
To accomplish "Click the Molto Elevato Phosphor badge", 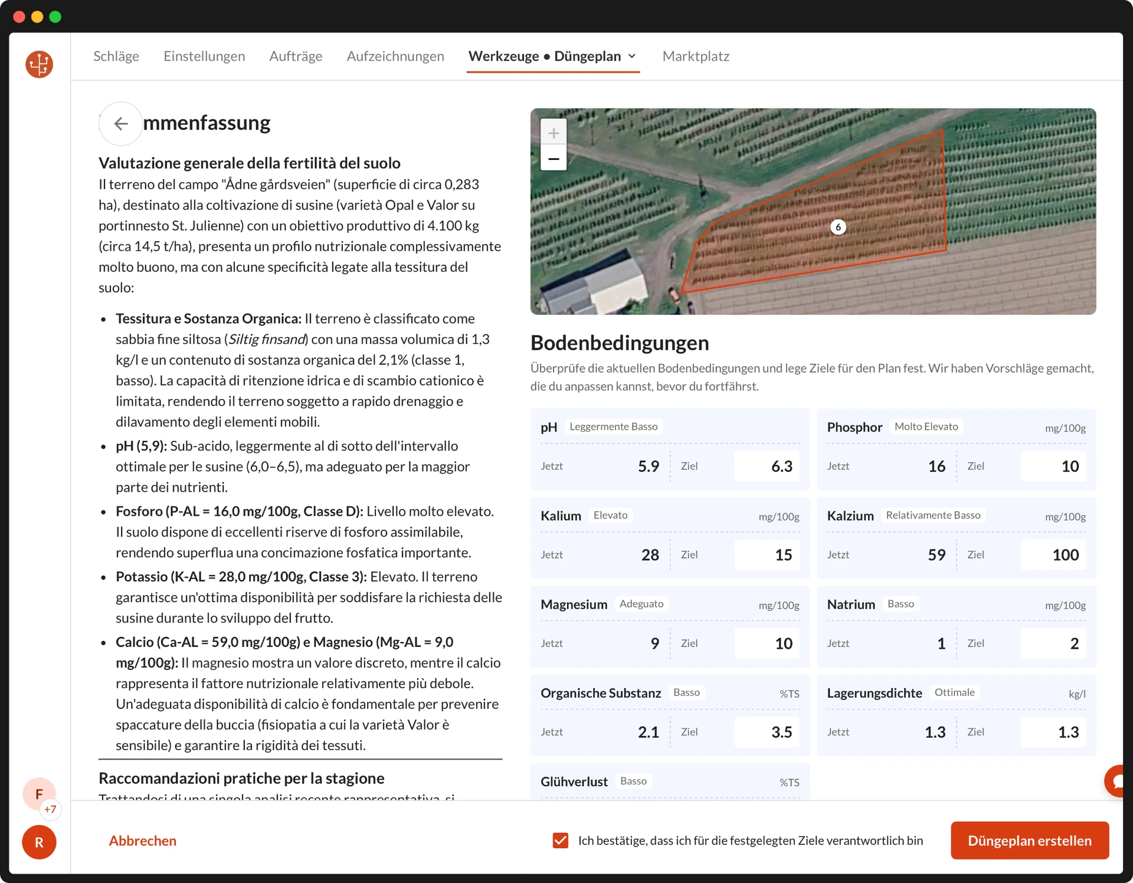I will pos(926,427).
